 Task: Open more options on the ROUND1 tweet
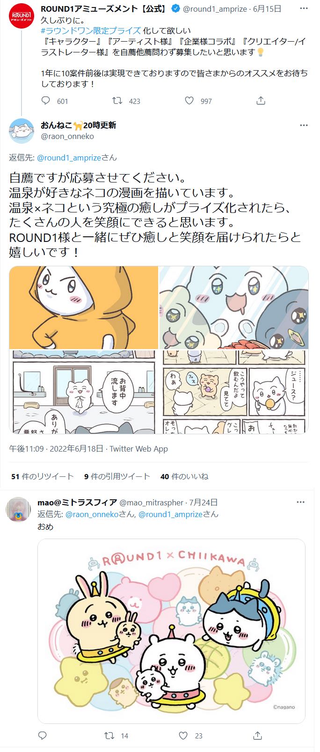304,9
